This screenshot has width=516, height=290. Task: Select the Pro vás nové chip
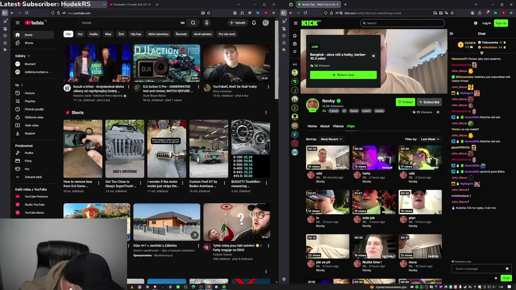point(227,34)
